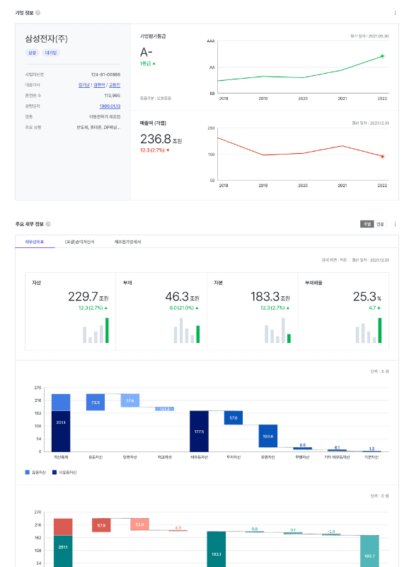This screenshot has width=414, height=567.
Task: Switch to the 제조원가명세서 tab
Action: pyautogui.click(x=127, y=242)
